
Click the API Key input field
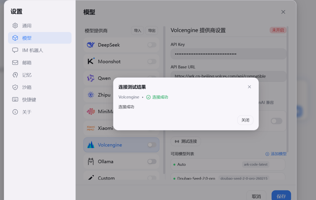point(228,54)
